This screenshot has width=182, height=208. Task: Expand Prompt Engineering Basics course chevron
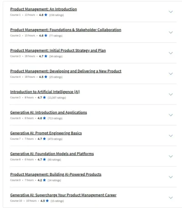(171, 136)
